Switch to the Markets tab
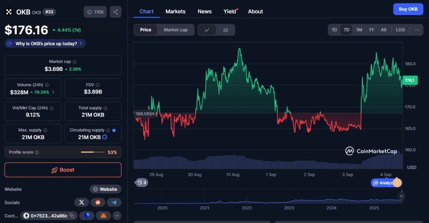 pyautogui.click(x=175, y=11)
